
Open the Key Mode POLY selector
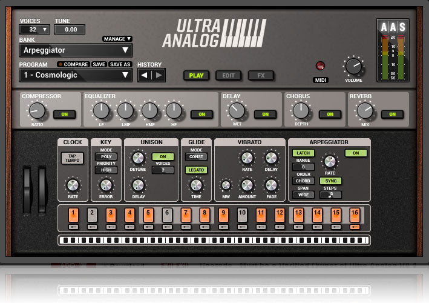(x=106, y=157)
